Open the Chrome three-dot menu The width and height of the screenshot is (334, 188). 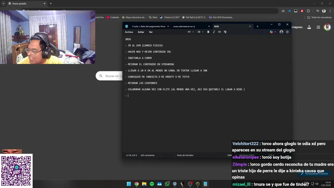point(330,11)
